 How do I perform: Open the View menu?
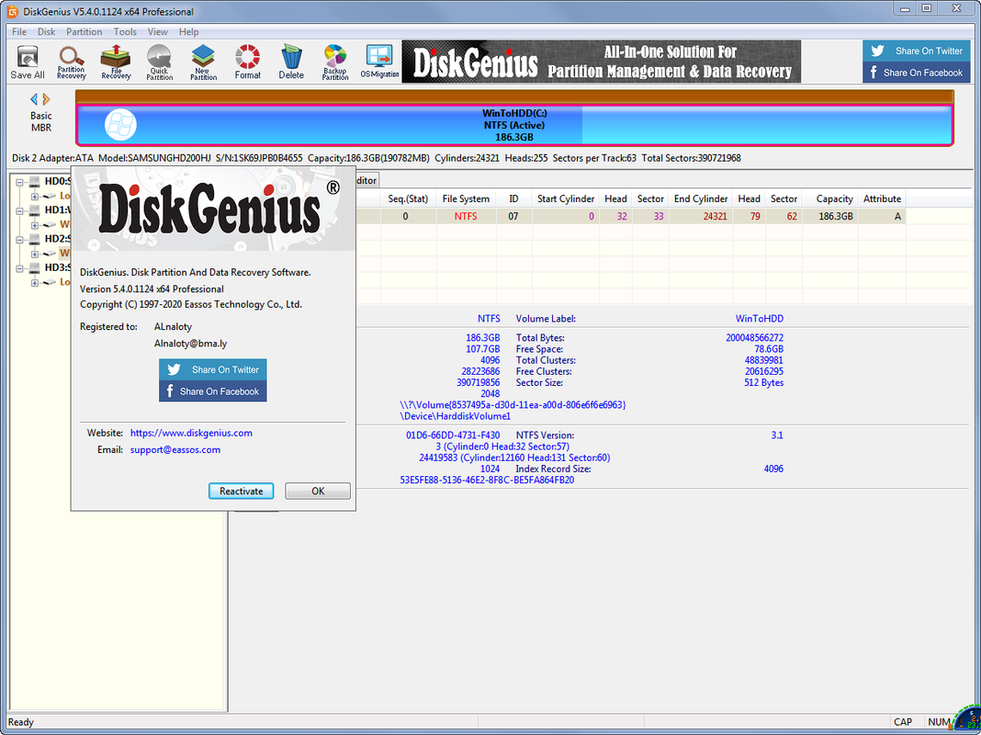coord(158,32)
